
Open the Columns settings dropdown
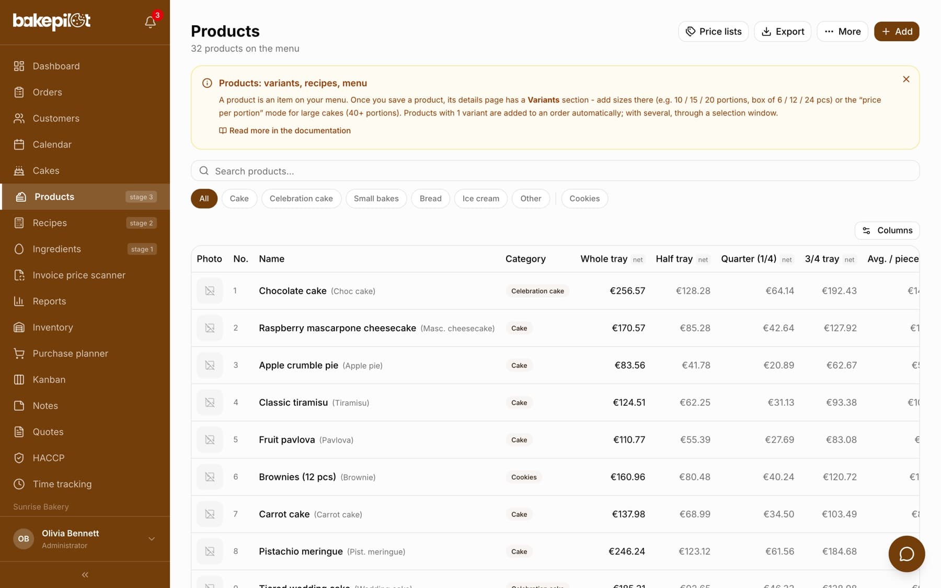[887, 230]
